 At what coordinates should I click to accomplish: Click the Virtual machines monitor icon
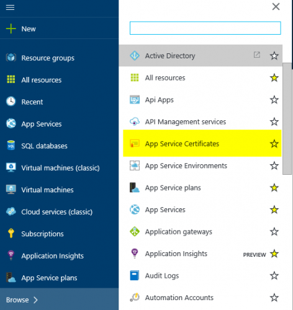pyautogui.click(x=11, y=189)
